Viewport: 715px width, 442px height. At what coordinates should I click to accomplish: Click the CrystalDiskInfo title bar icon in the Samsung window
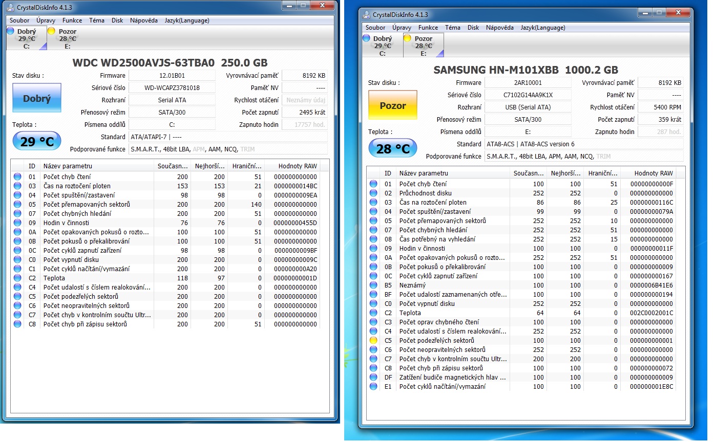(x=366, y=14)
